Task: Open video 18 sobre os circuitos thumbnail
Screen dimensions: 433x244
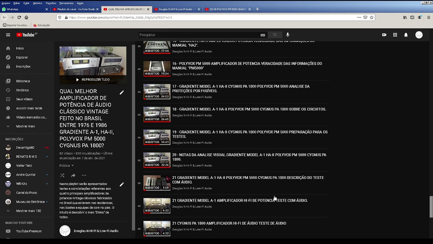Action: coord(157,115)
